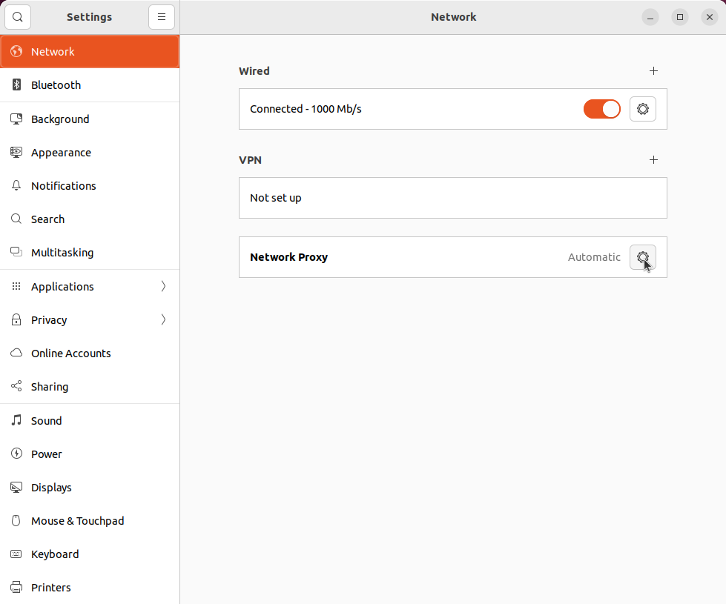Click the search magnifier in Settings header
This screenshot has width=726, height=604.
pos(17,16)
